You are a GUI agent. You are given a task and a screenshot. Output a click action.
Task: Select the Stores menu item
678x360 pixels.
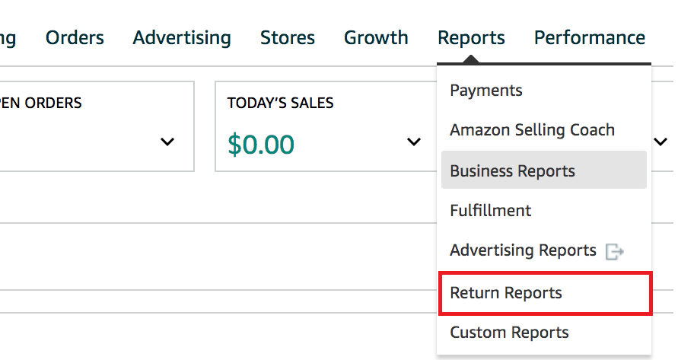click(288, 37)
